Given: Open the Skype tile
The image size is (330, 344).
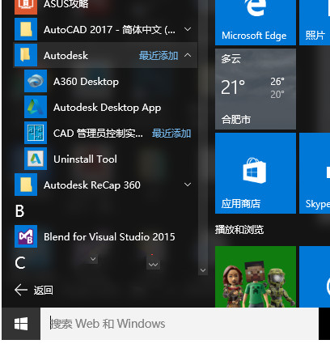Looking at the screenshot, I should point(315,173).
